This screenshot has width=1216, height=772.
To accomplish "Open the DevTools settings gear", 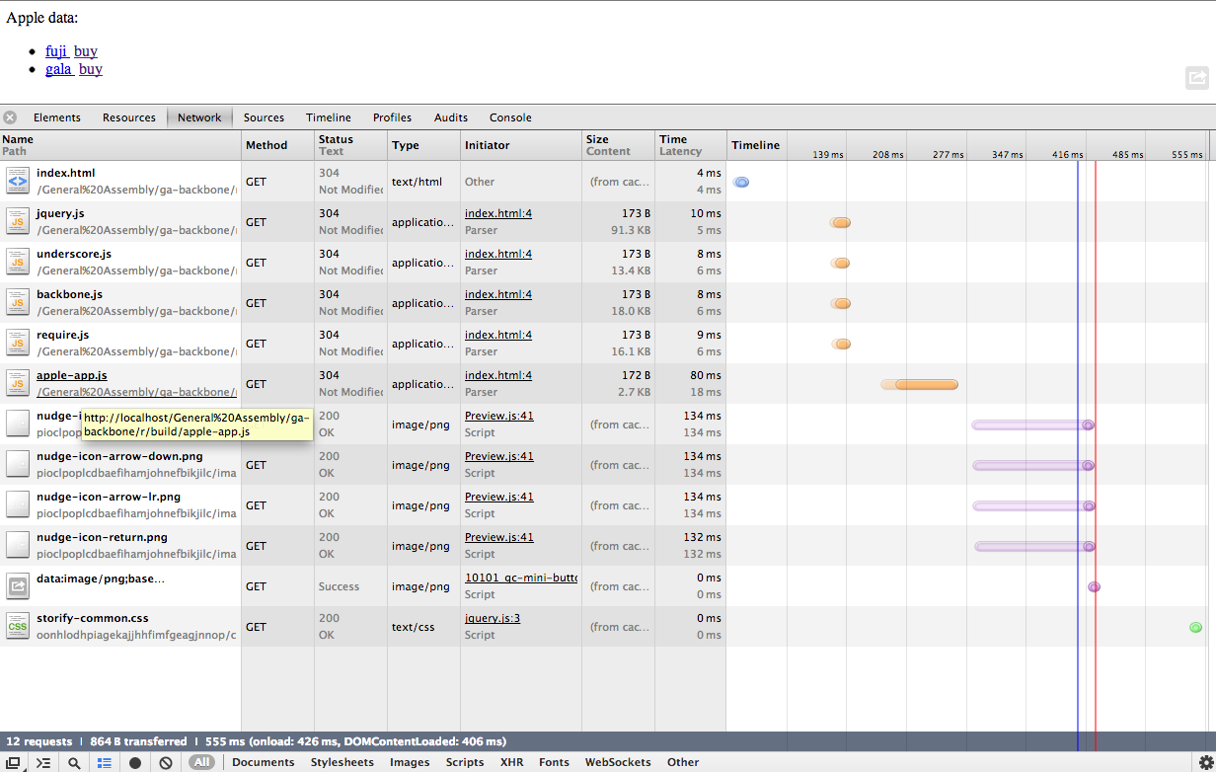I will click(x=1206, y=761).
